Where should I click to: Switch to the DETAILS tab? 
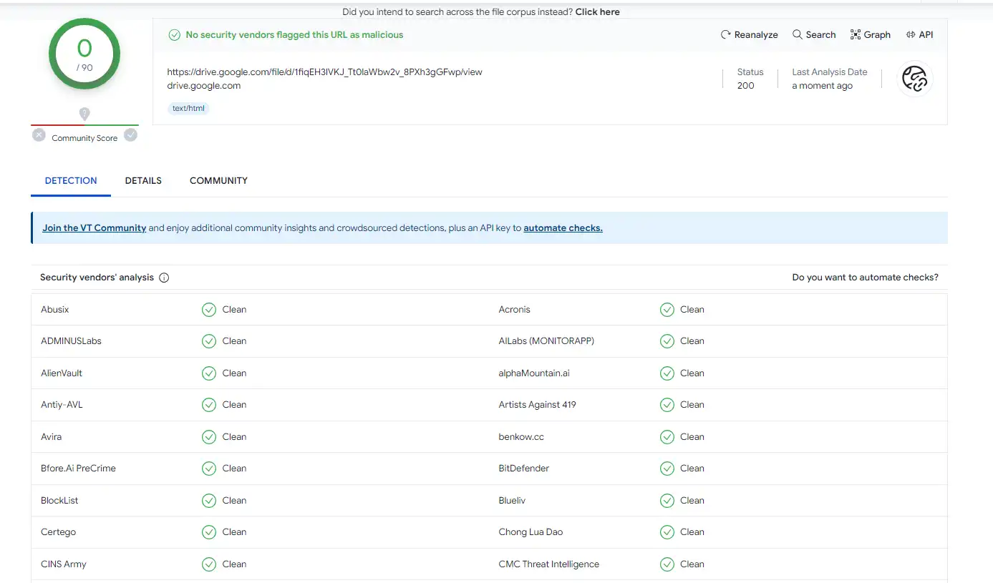(x=143, y=180)
